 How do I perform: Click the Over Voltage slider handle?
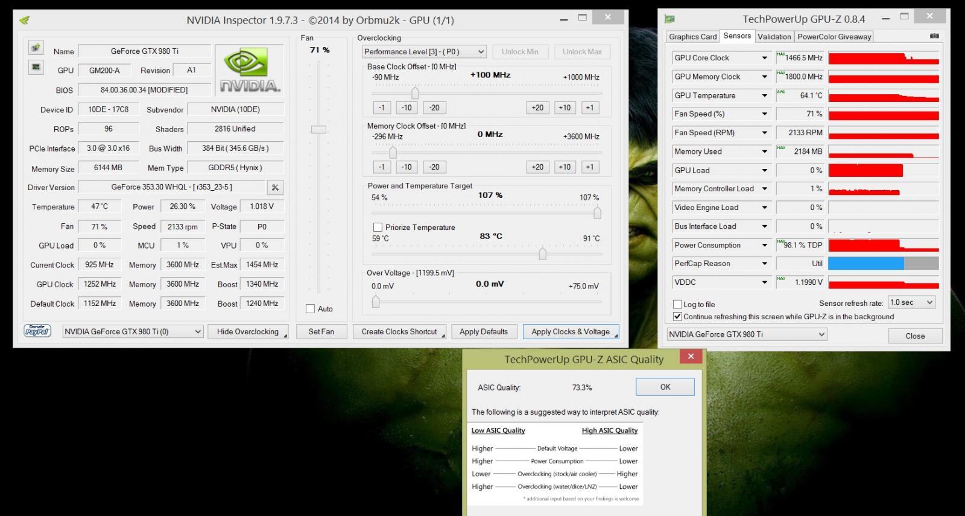pyautogui.click(x=376, y=301)
